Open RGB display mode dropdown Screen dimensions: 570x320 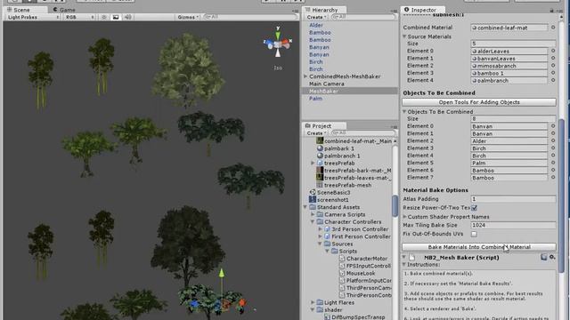pyautogui.click(x=79, y=17)
